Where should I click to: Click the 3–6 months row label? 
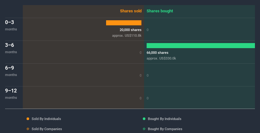11,48
